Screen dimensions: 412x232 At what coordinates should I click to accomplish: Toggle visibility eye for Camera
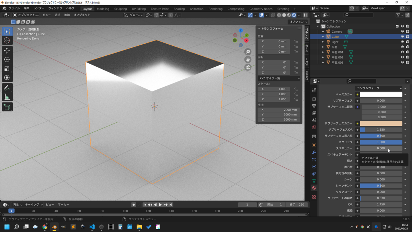pos(402,31)
